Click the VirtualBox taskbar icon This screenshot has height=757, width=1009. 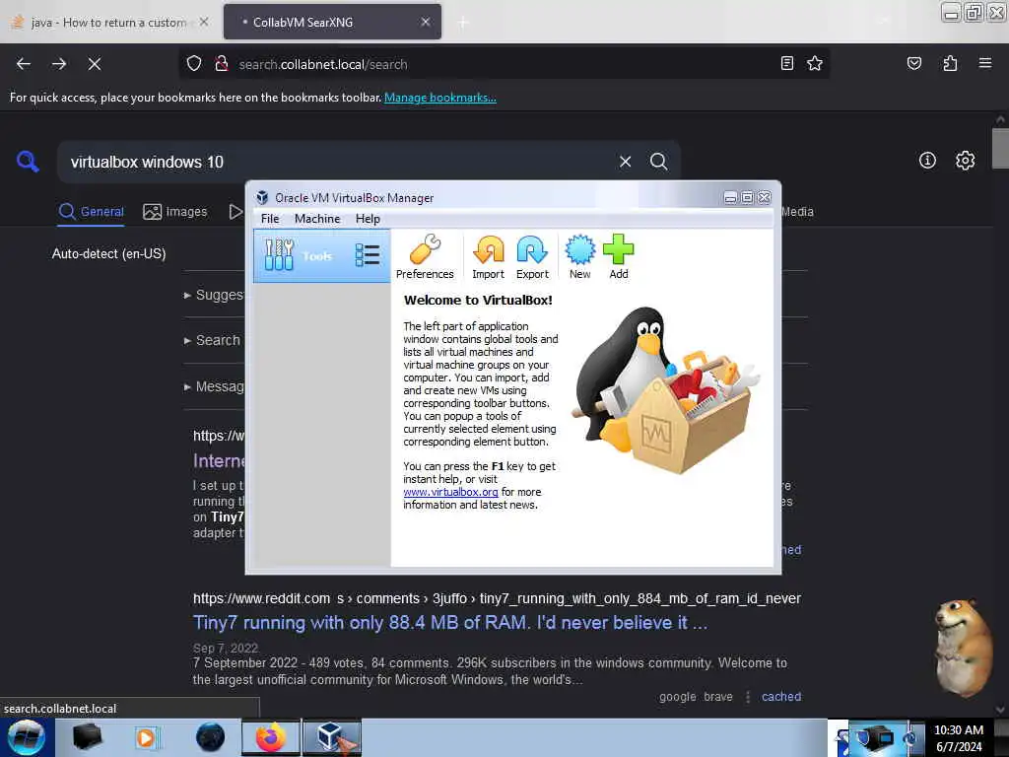click(x=332, y=737)
